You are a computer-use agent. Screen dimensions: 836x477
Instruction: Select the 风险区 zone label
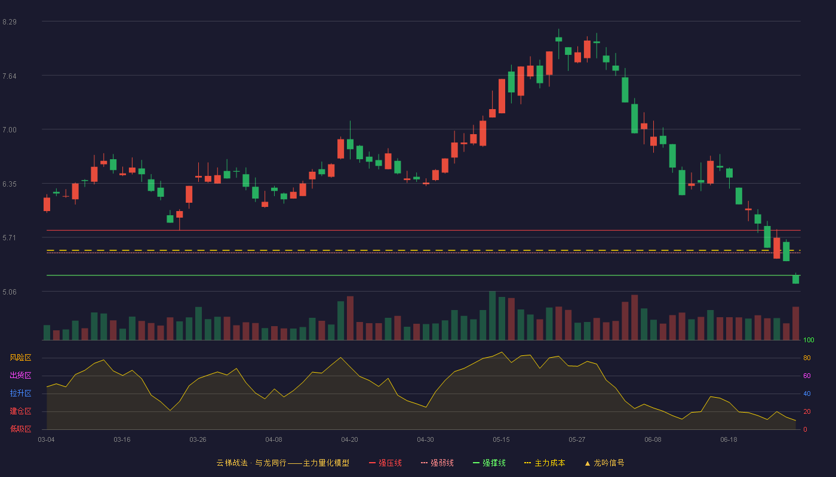coord(20,358)
